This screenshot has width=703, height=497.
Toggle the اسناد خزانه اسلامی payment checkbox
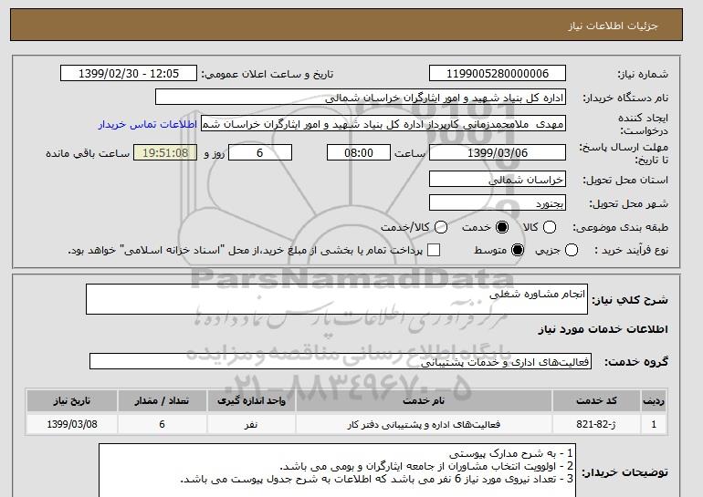pyautogui.click(x=434, y=250)
